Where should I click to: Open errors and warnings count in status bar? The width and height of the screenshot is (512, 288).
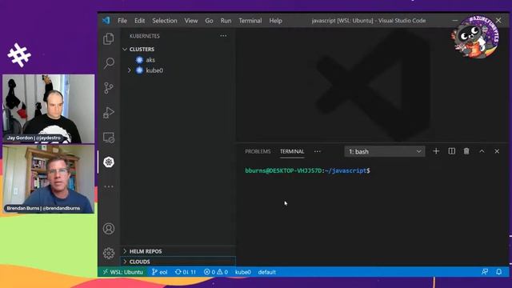[215, 272]
